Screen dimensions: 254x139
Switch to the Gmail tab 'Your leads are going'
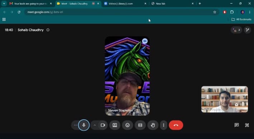click(30, 4)
